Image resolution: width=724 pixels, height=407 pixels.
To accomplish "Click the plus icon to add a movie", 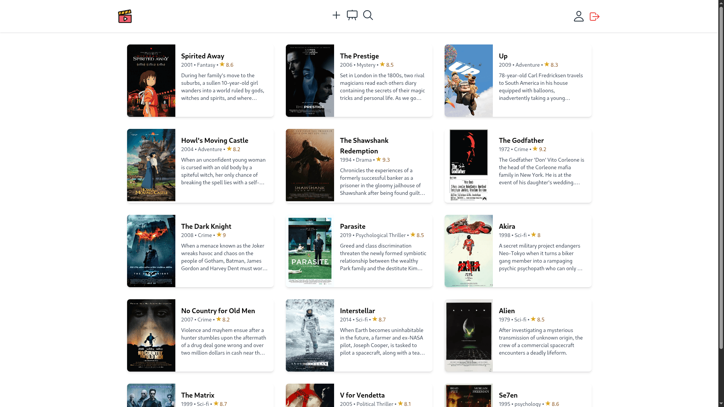I will (336, 15).
